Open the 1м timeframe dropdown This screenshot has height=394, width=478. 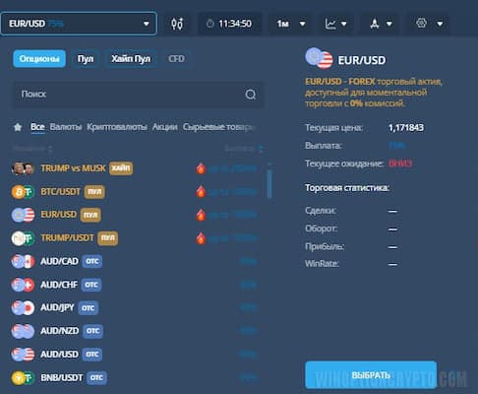[x=290, y=24]
